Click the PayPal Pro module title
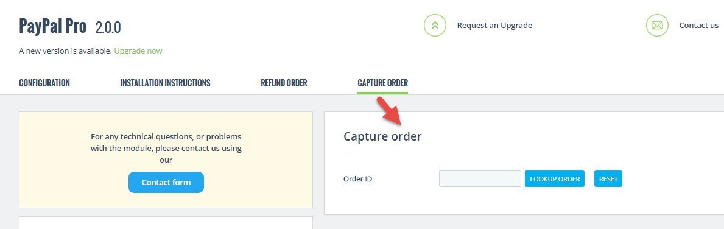The width and height of the screenshot is (724, 229). 52,26
